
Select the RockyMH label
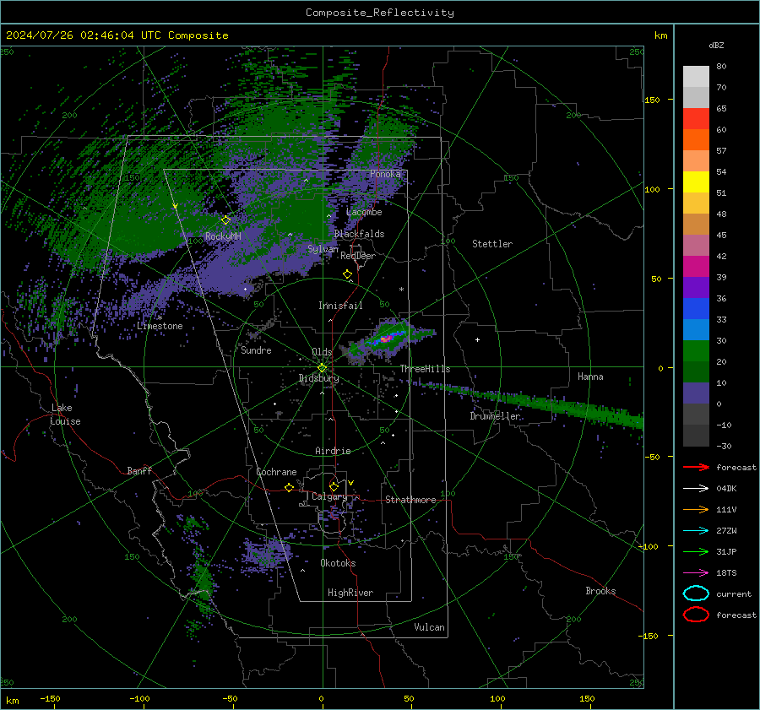coord(223,236)
